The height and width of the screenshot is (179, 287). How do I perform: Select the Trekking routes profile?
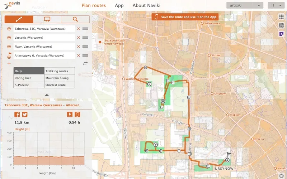60,71
